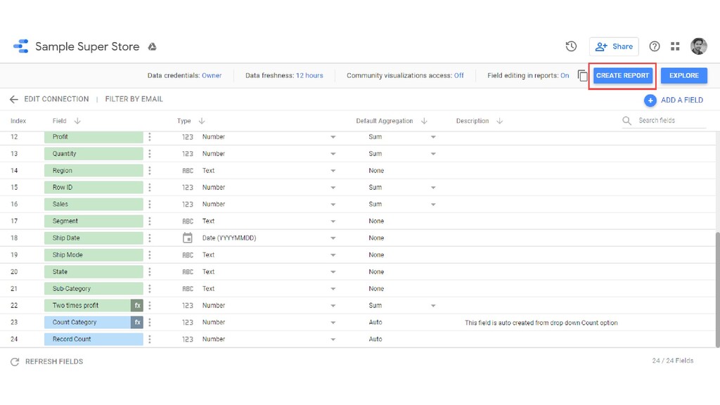Click the user profile avatar

(698, 46)
